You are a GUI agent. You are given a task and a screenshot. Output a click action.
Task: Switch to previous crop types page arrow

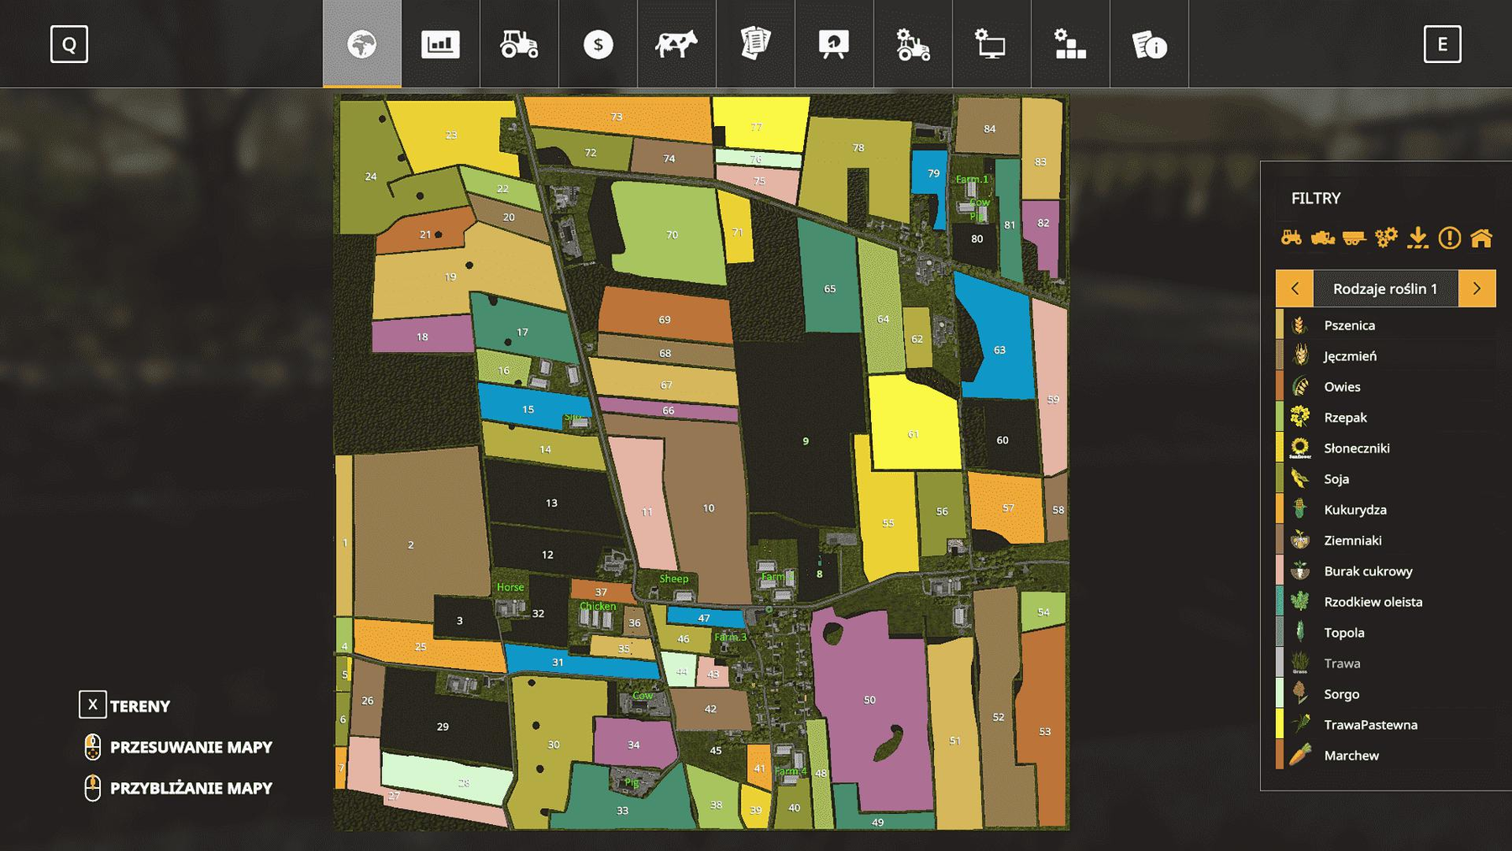(x=1294, y=288)
